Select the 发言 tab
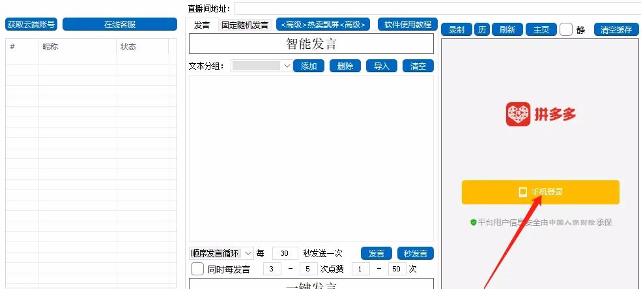Screen dimensions: 641x289 click(202, 25)
